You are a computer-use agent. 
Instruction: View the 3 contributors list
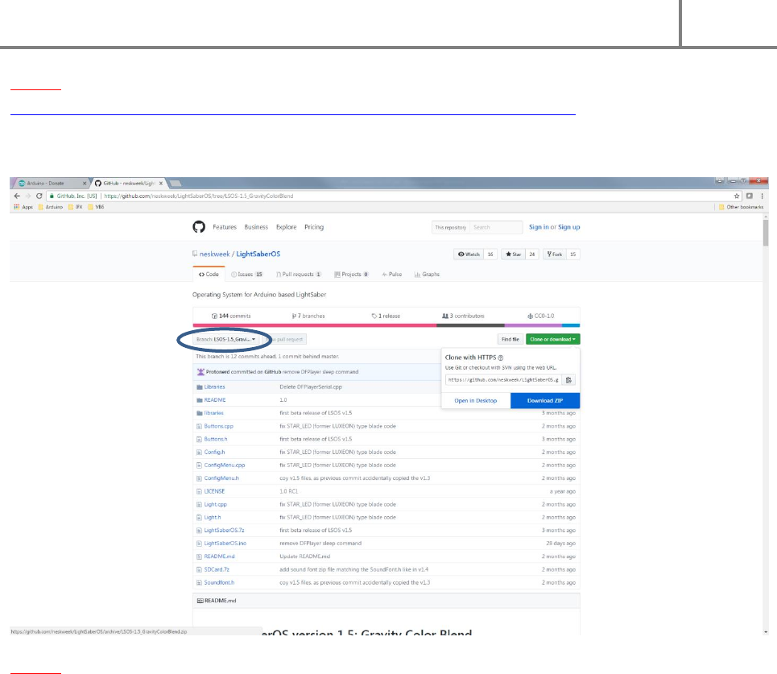point(463,316)
